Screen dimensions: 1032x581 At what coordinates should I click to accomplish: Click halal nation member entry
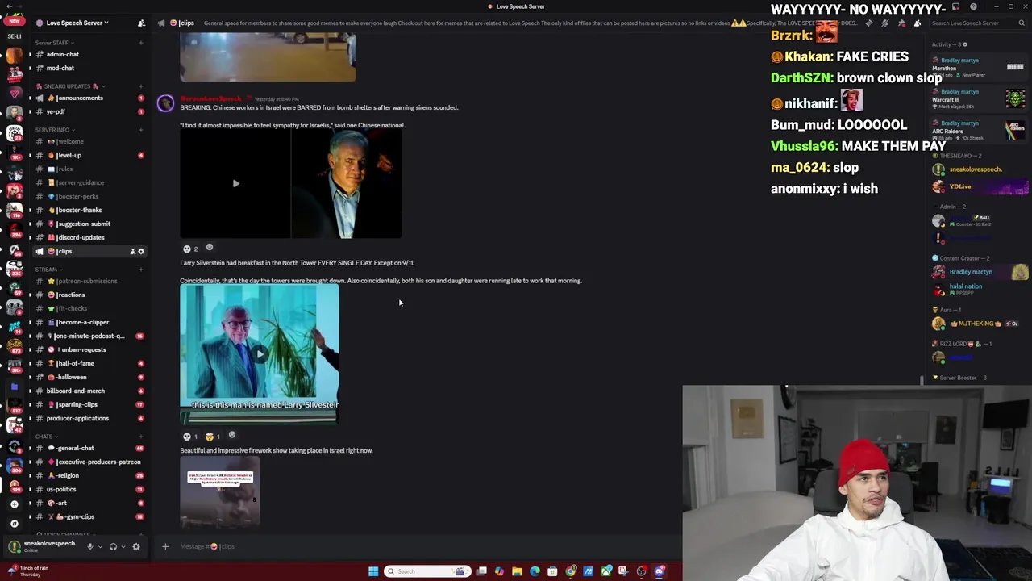981,289
